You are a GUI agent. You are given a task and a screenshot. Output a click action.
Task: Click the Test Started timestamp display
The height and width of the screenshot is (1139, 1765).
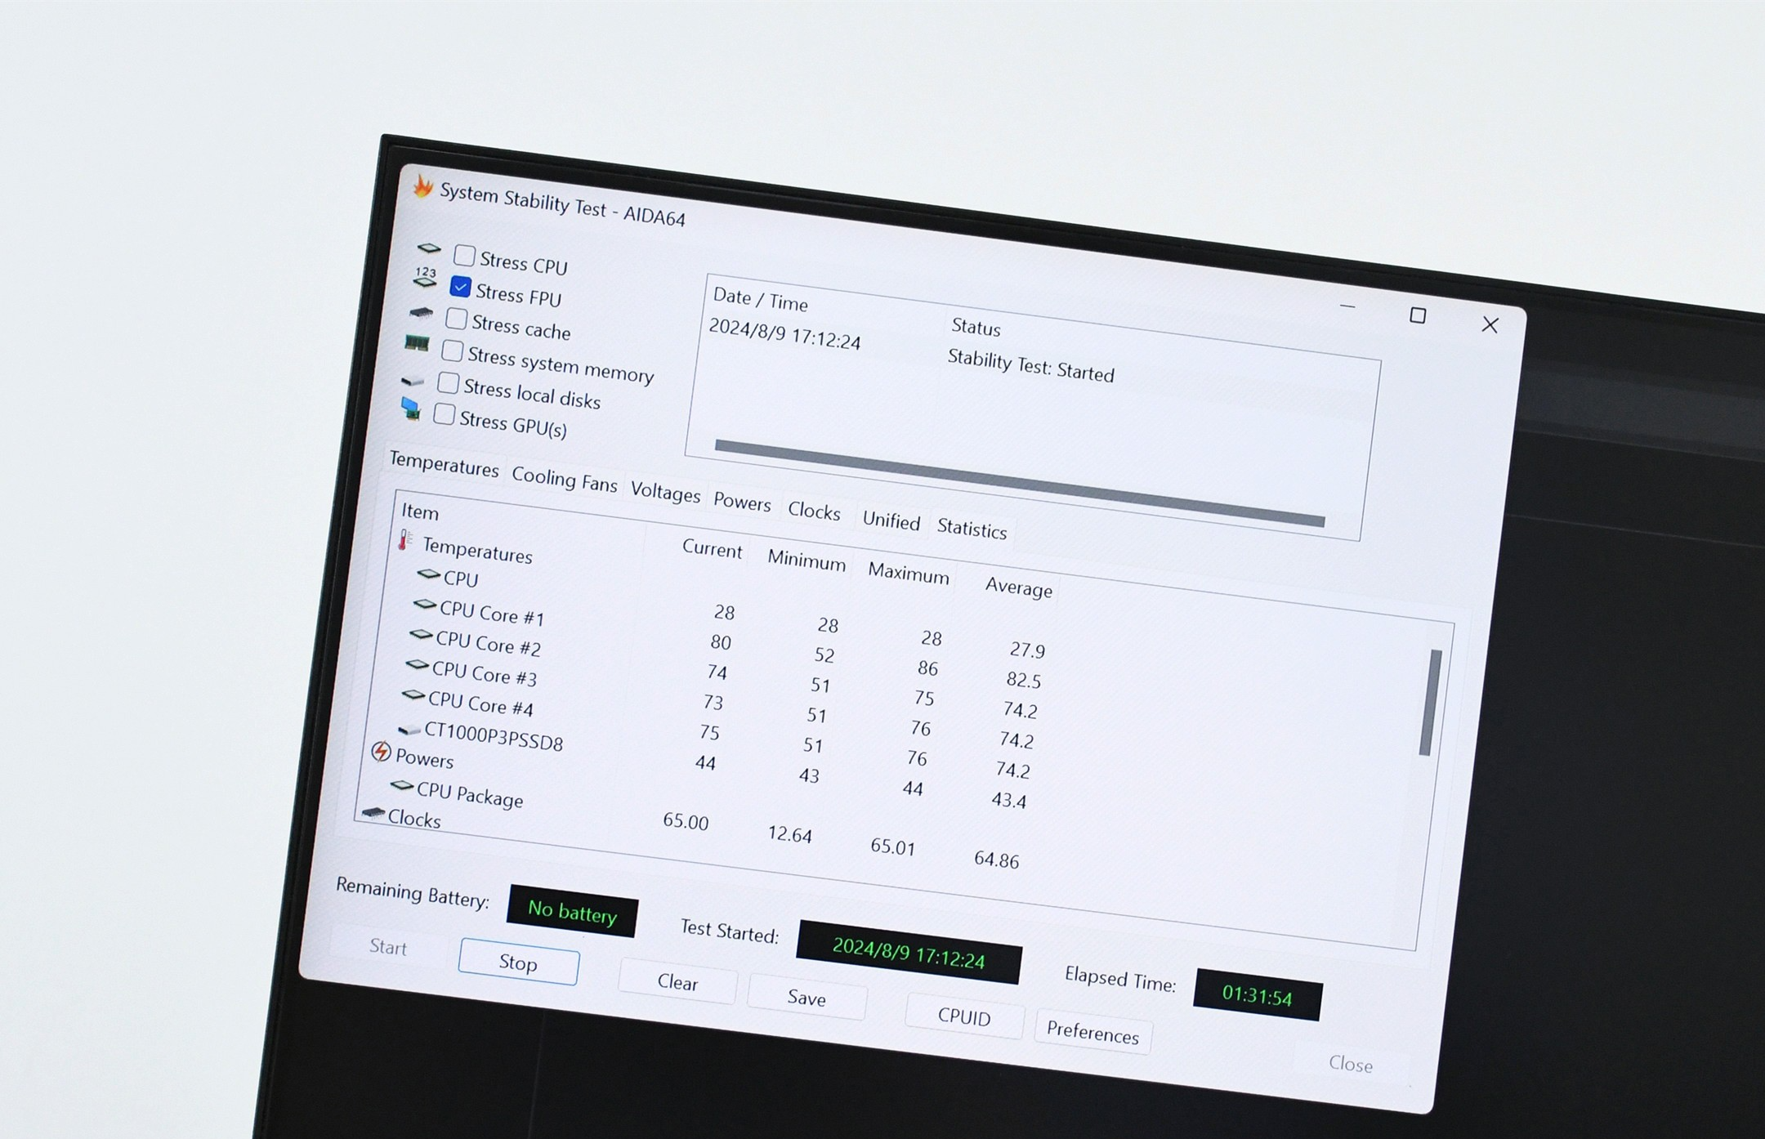coord(909,953)
